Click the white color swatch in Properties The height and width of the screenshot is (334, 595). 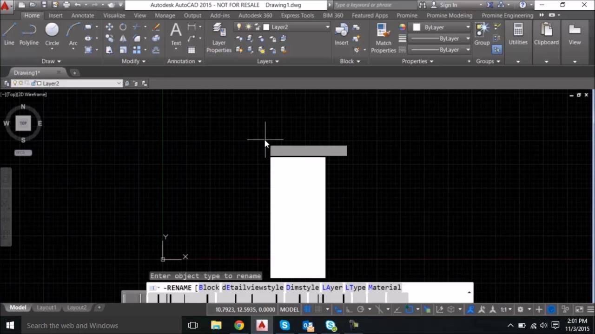coord(416,27)
